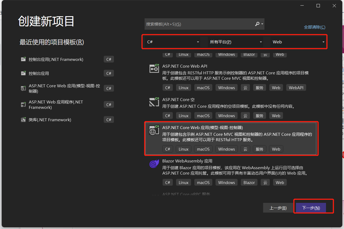Image resolution: width=344 pixels, height=229 pixels.
Task: Open the Web project type dropdown
Action: [298, 42]
